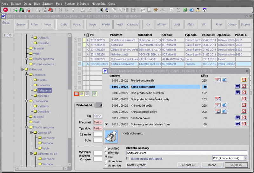Collapse the Zpracovat node under 90 Rektorát
254x173 pixels.
pos(27,75)
